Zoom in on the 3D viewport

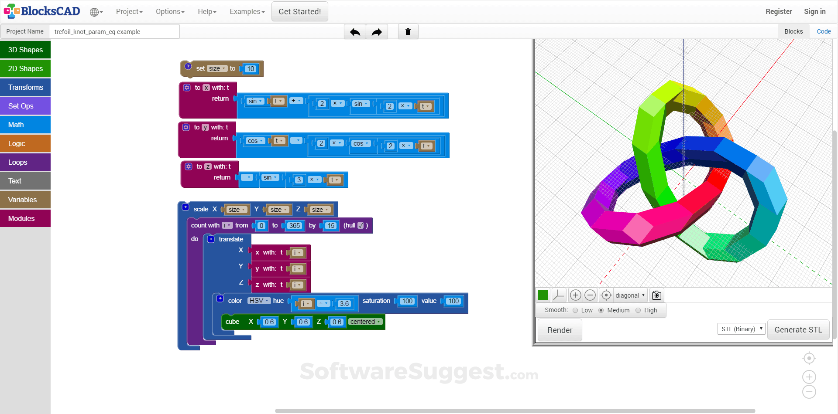[575, 295]
